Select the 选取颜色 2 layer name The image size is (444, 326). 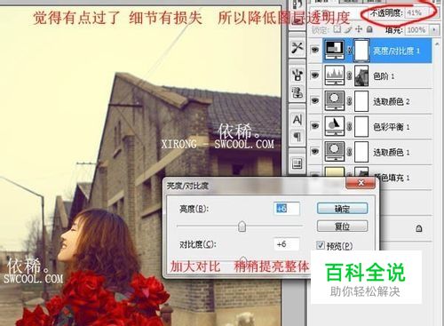392,101
